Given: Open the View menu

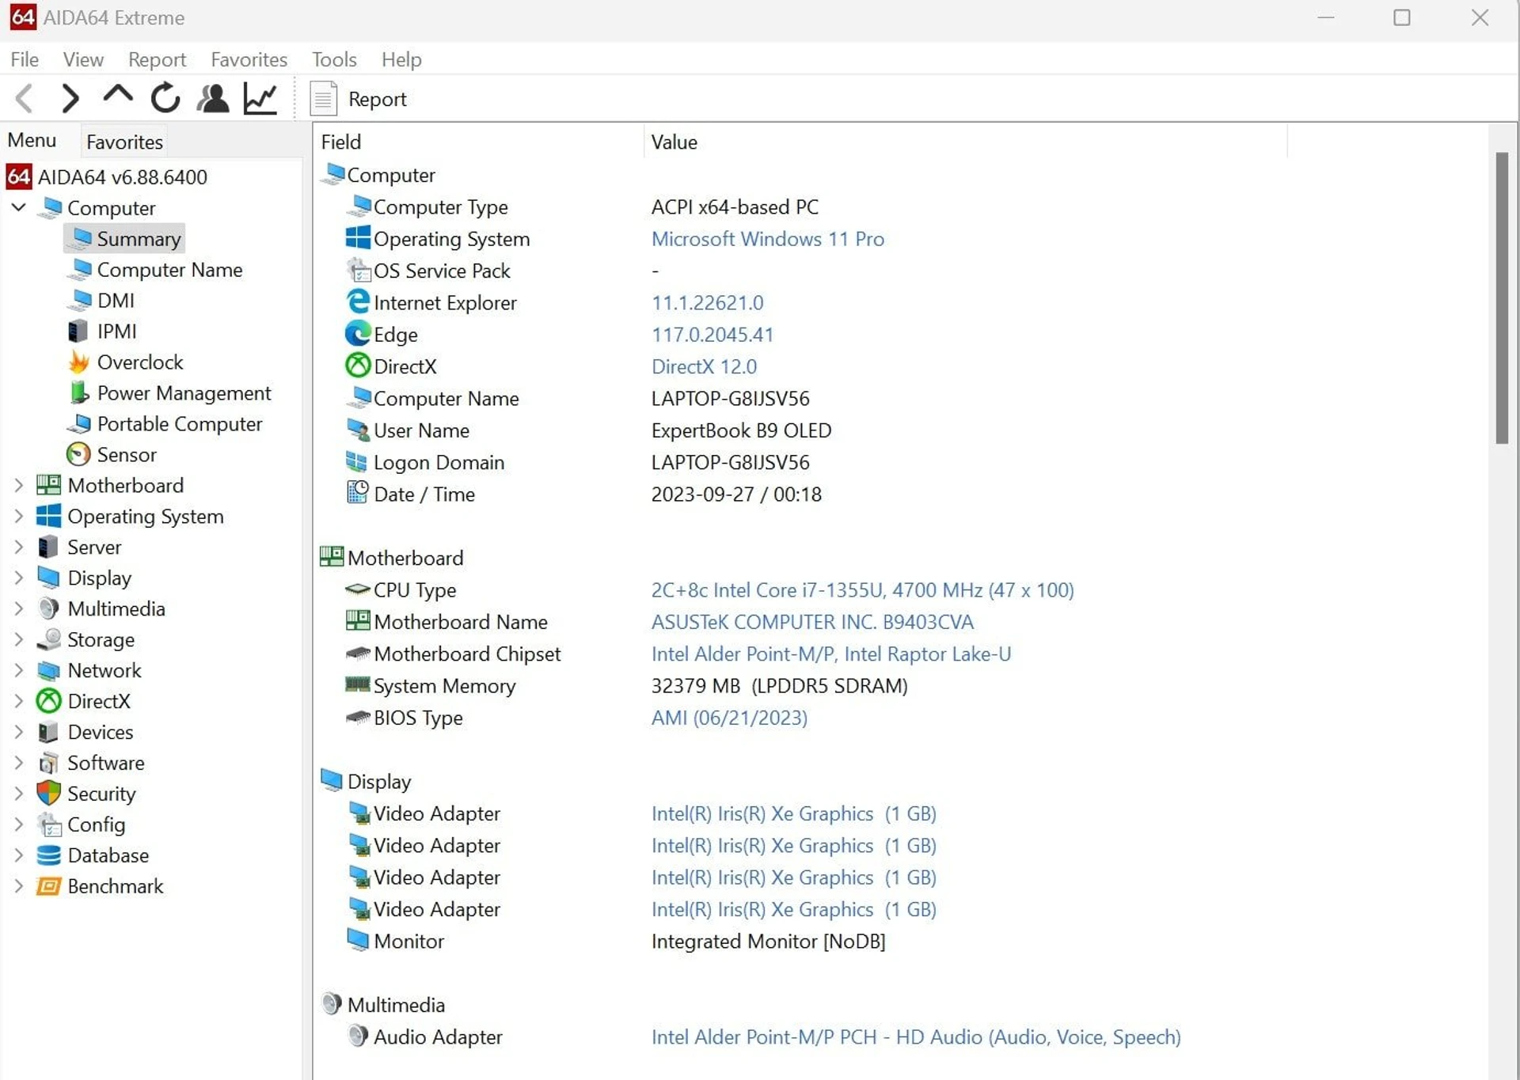Looking at the screenshot, I should pyautogui.click(x=83, y=59).
